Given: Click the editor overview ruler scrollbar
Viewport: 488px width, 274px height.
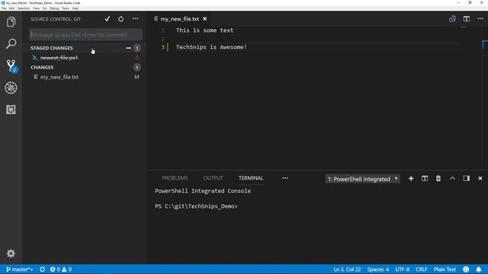Looking at the screenshot, I should (485, 98).
